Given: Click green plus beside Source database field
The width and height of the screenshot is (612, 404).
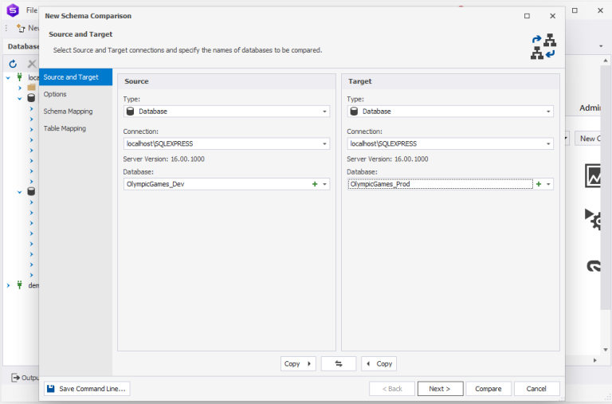Looking at the screenshot, I should [x=315, y=184].
